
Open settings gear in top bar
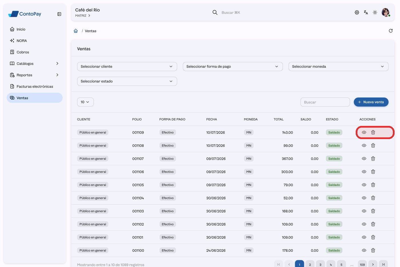point(357,12)
